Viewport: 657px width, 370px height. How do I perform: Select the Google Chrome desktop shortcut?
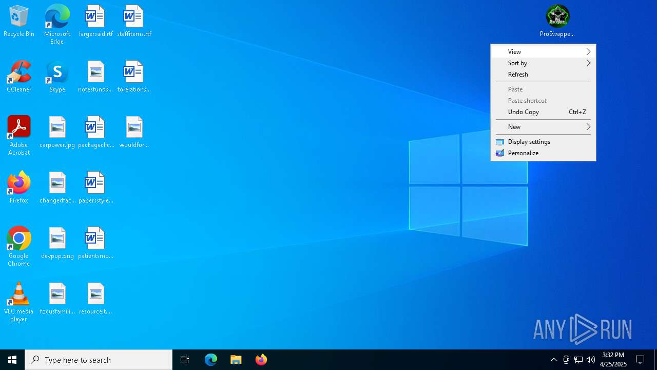click(19, 247)
